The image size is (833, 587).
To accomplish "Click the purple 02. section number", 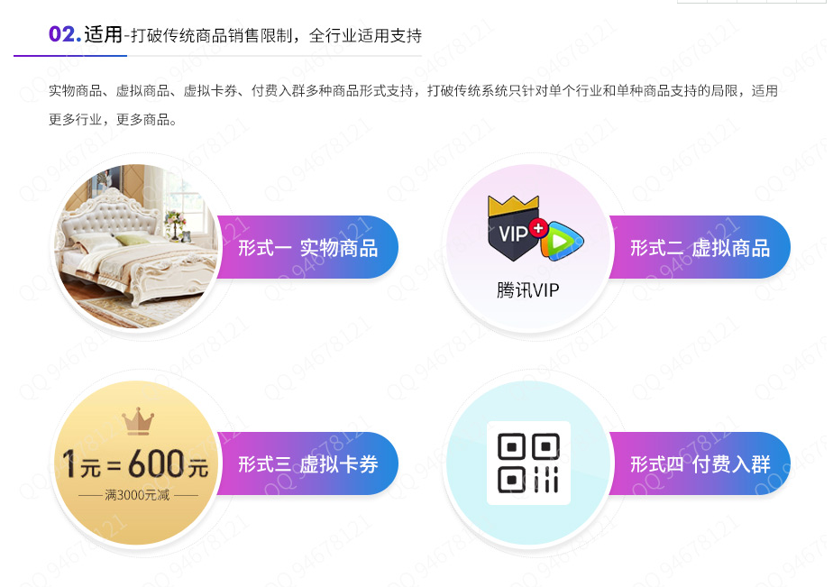I will tap(65, 34).
